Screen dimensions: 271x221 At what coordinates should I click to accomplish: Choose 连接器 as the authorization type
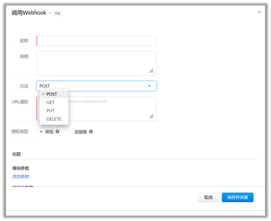pos(80,132)
